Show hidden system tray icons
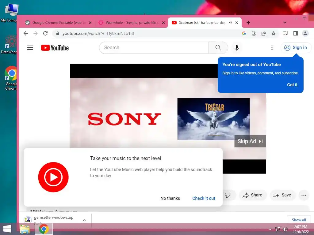 coord(270,229)
